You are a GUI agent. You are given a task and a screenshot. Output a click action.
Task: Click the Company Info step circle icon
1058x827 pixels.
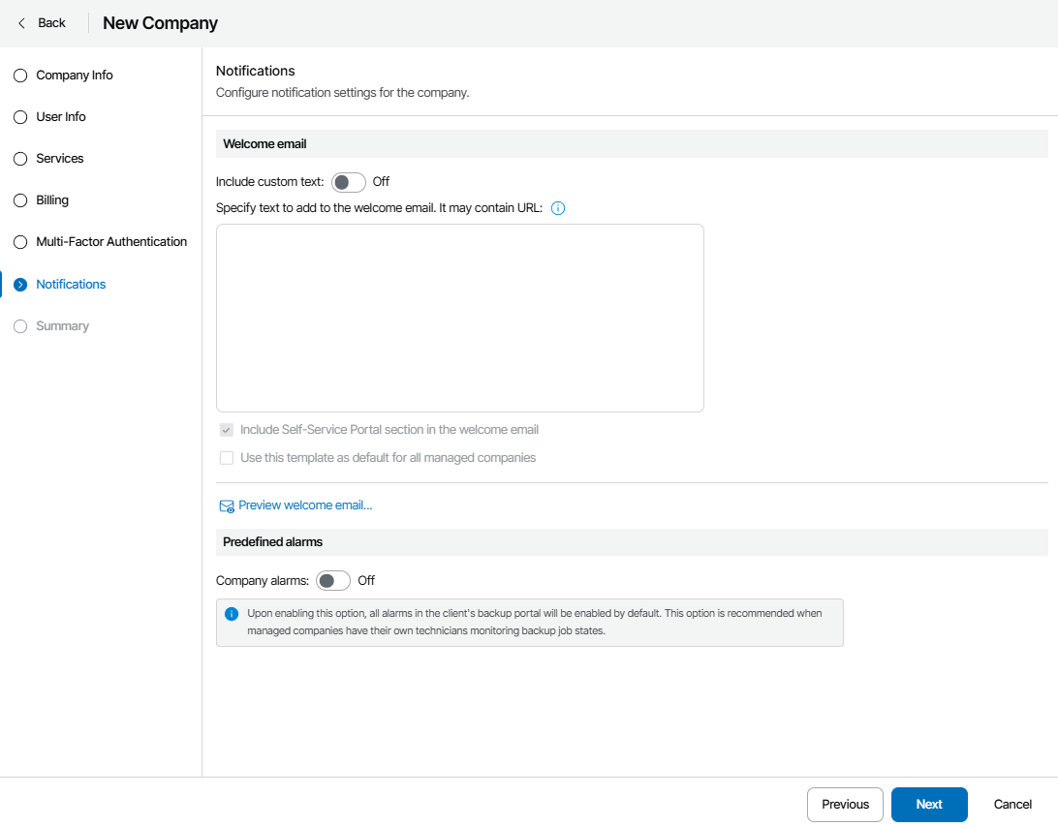click(20, 76)
